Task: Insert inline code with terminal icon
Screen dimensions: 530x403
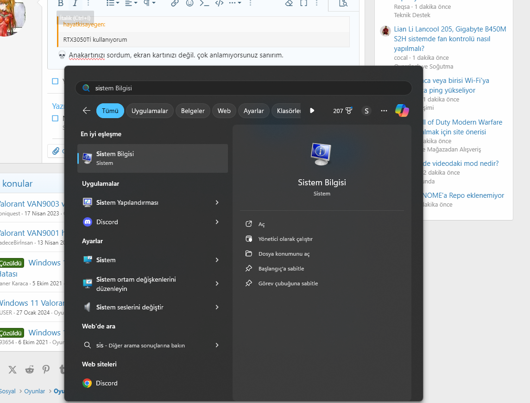Action: (x=204, y=3)
